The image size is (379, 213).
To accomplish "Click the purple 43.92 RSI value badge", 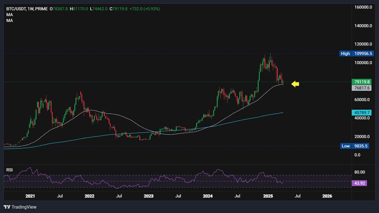I will tap(359, 183).
